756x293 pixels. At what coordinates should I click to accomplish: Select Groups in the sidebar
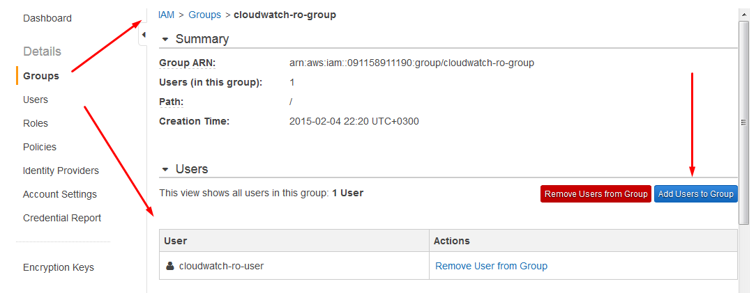pos(41,76)
